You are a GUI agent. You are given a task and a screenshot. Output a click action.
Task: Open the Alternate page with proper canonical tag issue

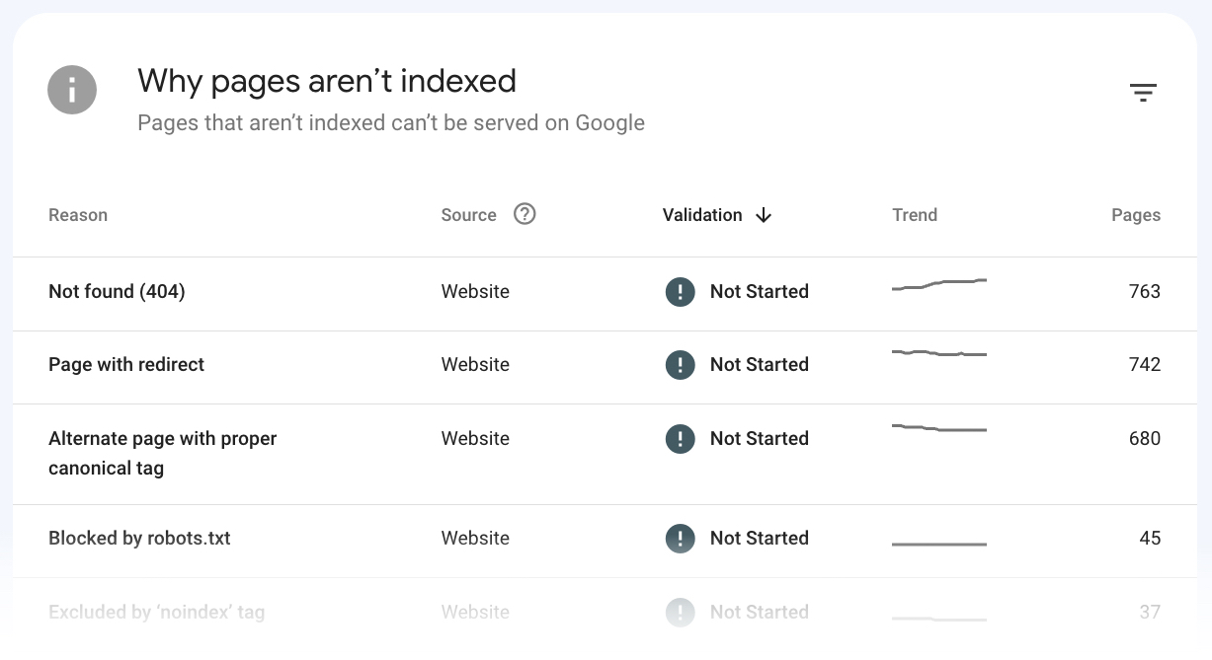162,453
